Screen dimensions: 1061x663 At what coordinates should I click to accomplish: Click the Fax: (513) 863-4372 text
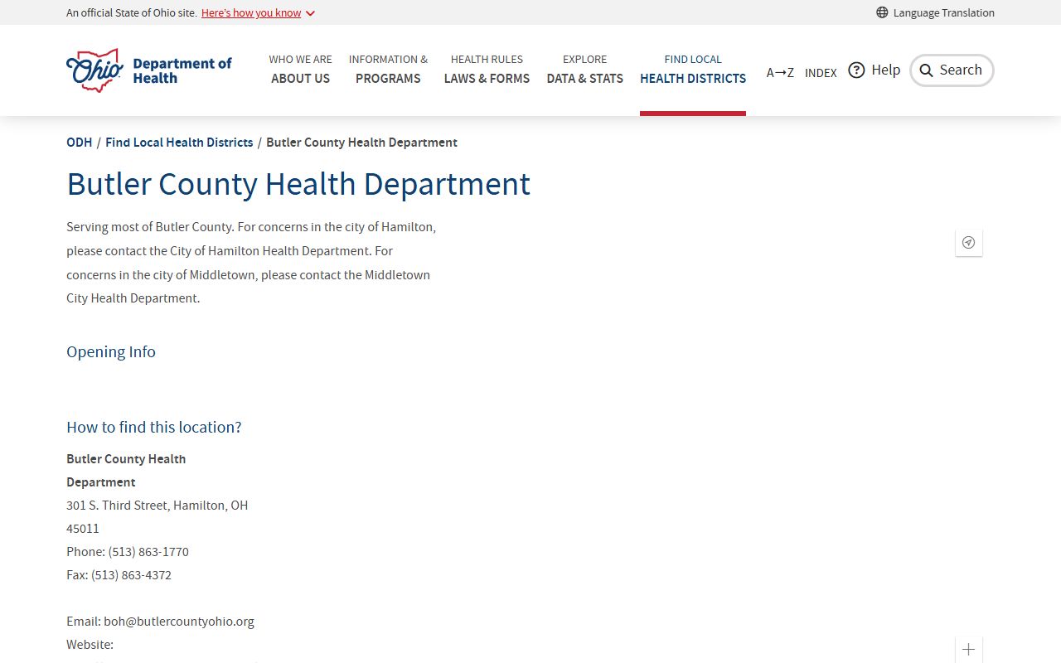[x=119, y=575]
